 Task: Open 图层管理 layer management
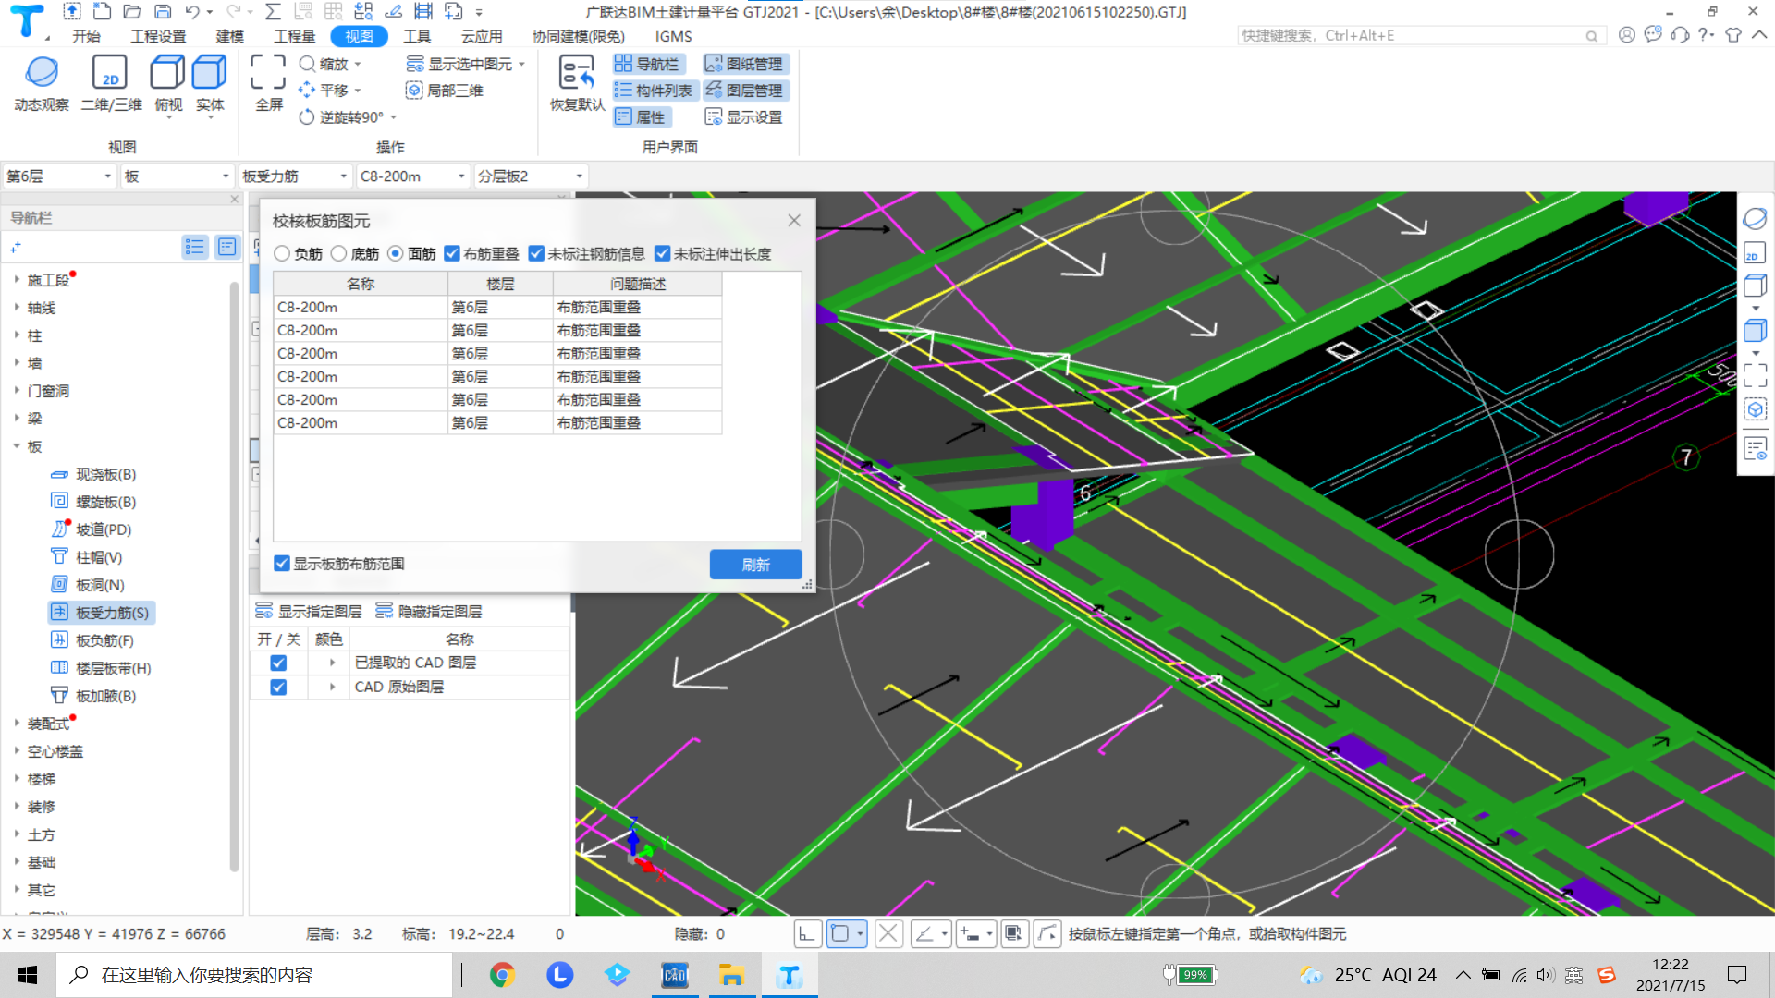coord(745,91)
